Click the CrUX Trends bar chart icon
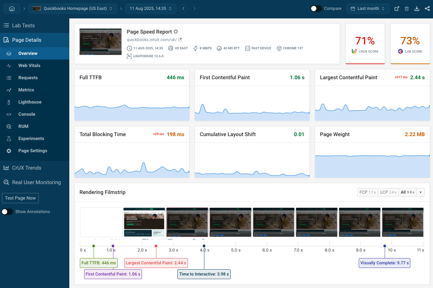 [6, 168]
